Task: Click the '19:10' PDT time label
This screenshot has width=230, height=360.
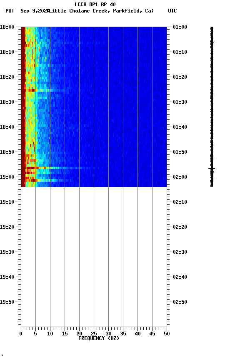Action: click(7, 202)
